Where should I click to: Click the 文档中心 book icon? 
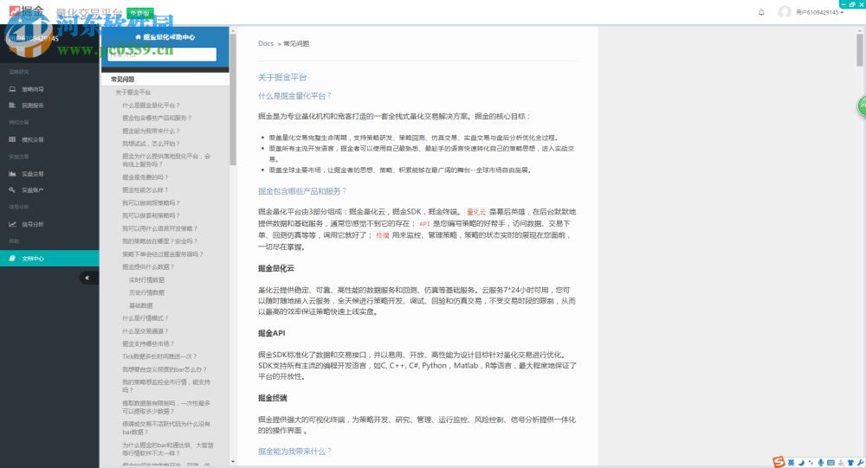(x=12, y=259)
